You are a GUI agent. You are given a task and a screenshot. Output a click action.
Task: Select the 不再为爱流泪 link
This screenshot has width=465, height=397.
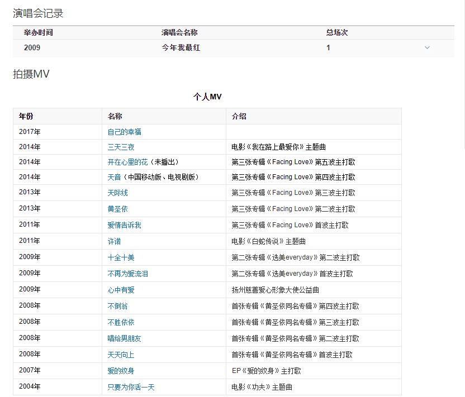[127, 274]
